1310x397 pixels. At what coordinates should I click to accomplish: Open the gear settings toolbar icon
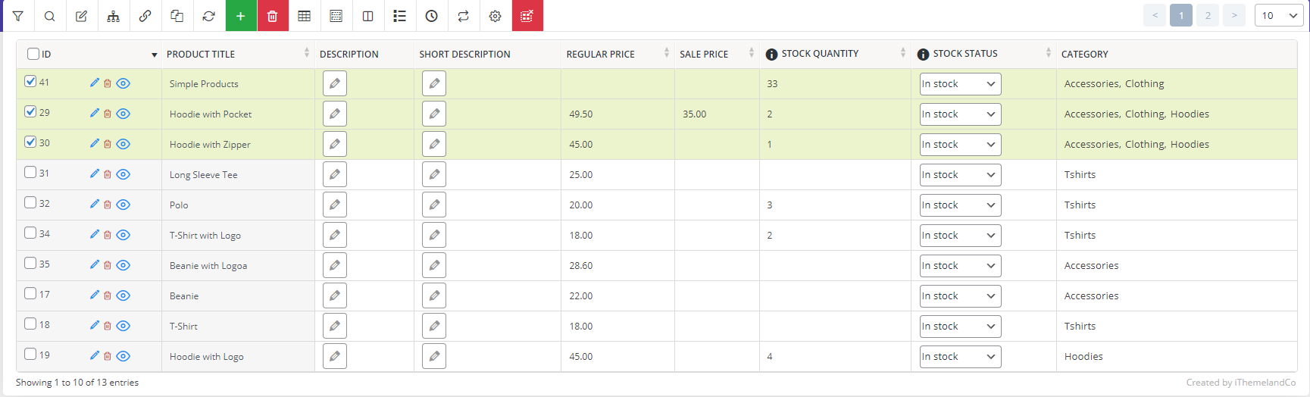point(496,16)
